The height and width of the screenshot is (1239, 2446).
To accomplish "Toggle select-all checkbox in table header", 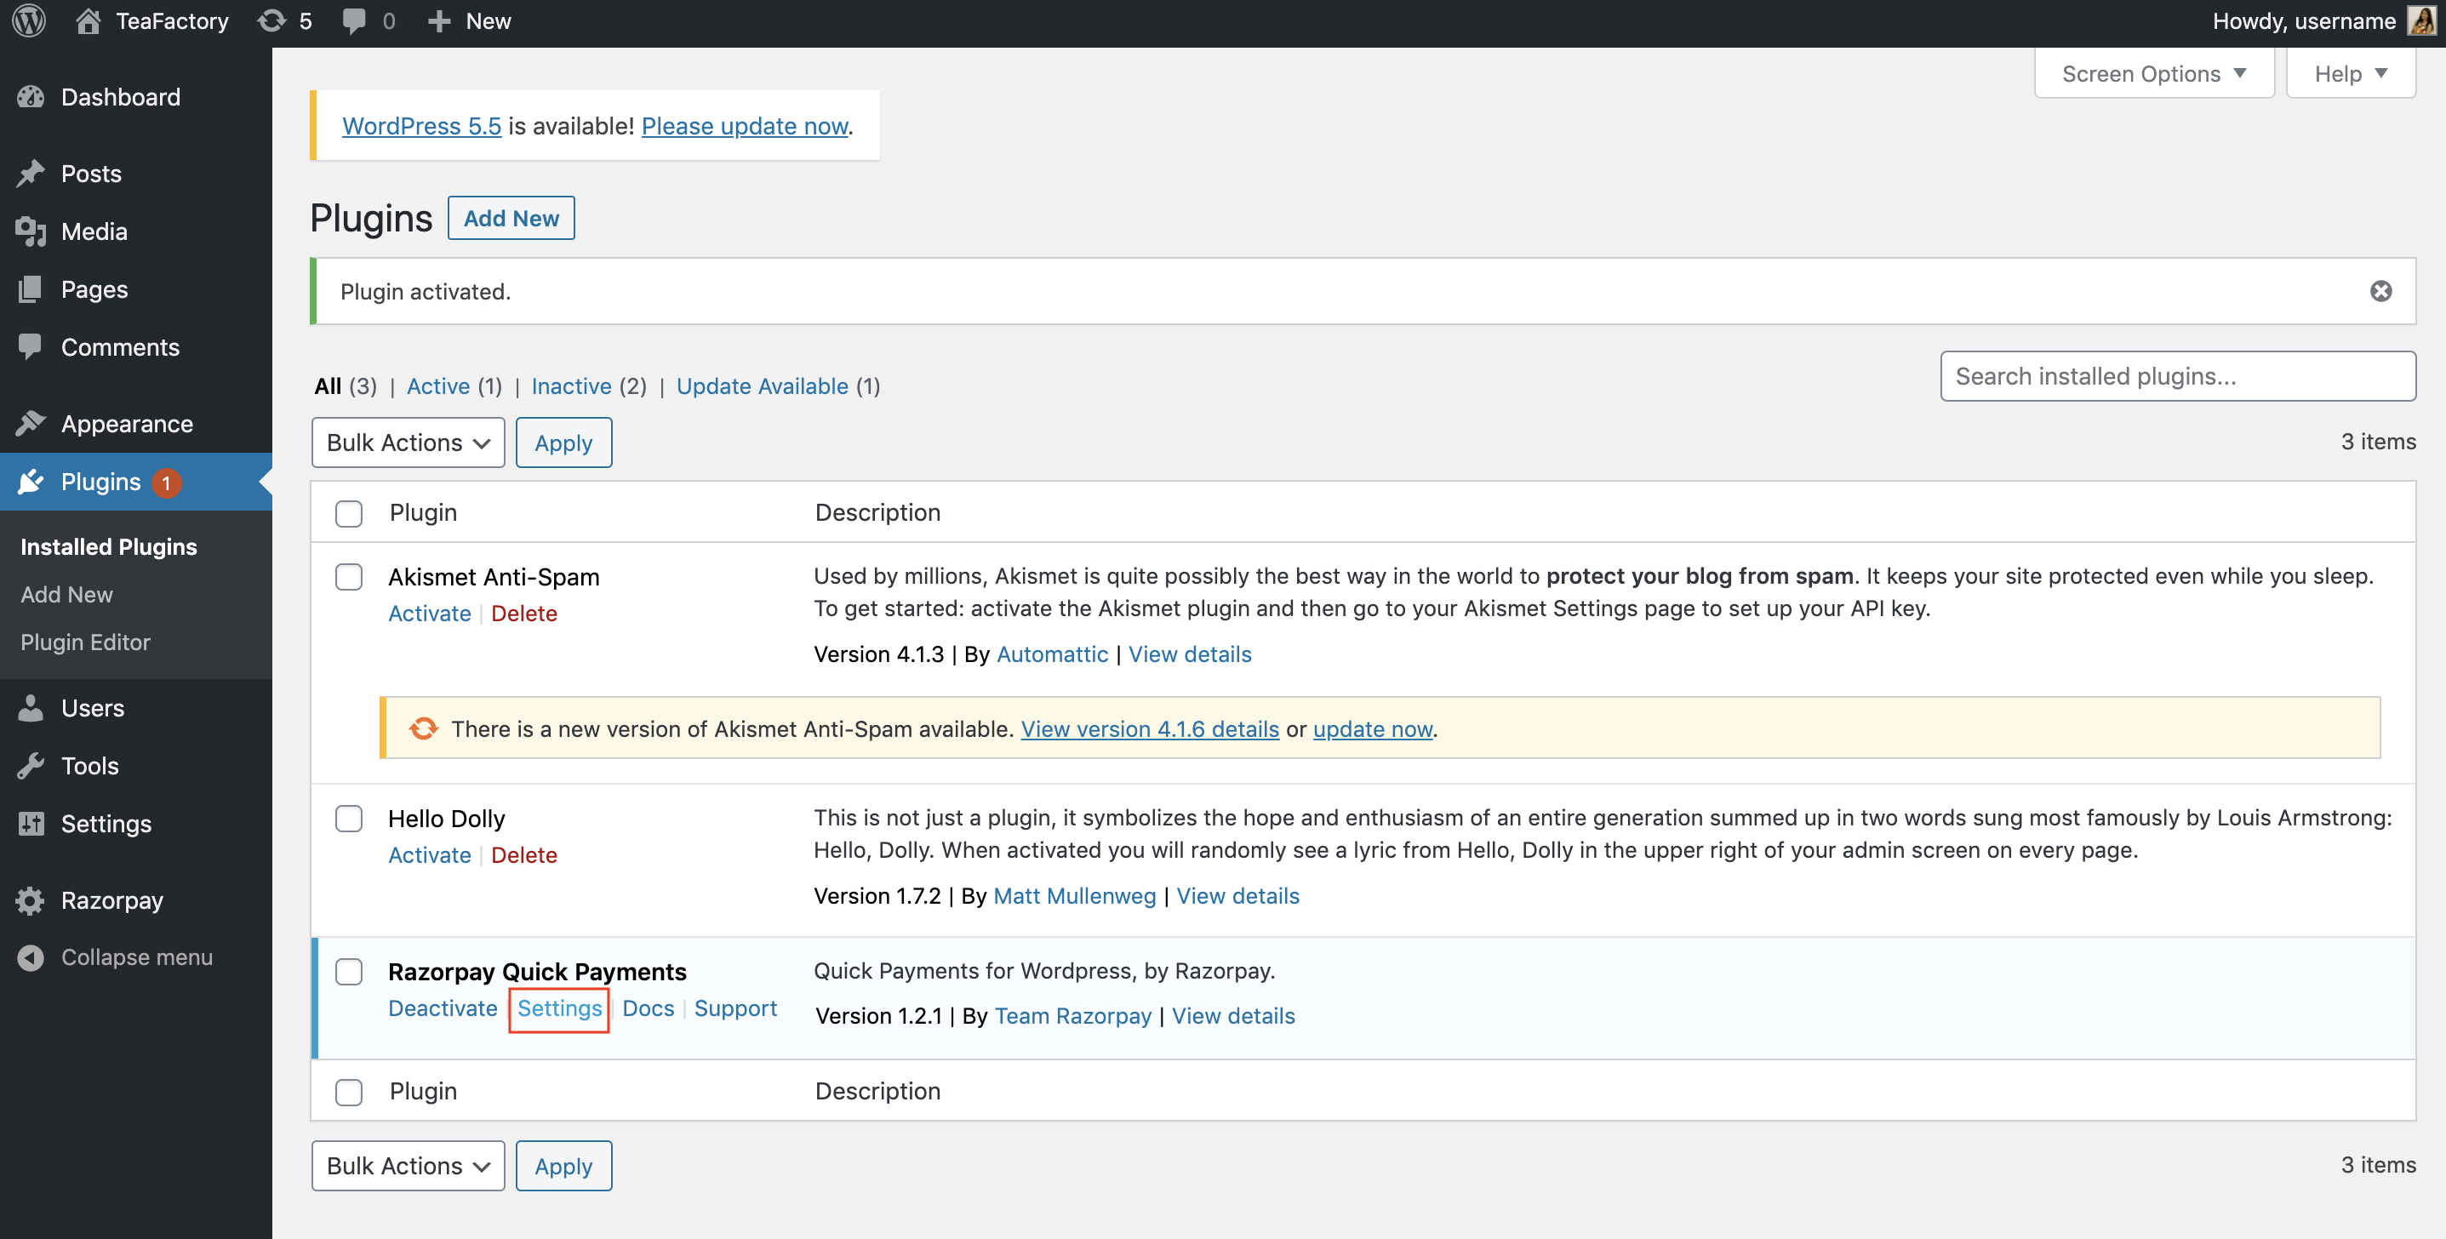I will (x=350, y=514).
